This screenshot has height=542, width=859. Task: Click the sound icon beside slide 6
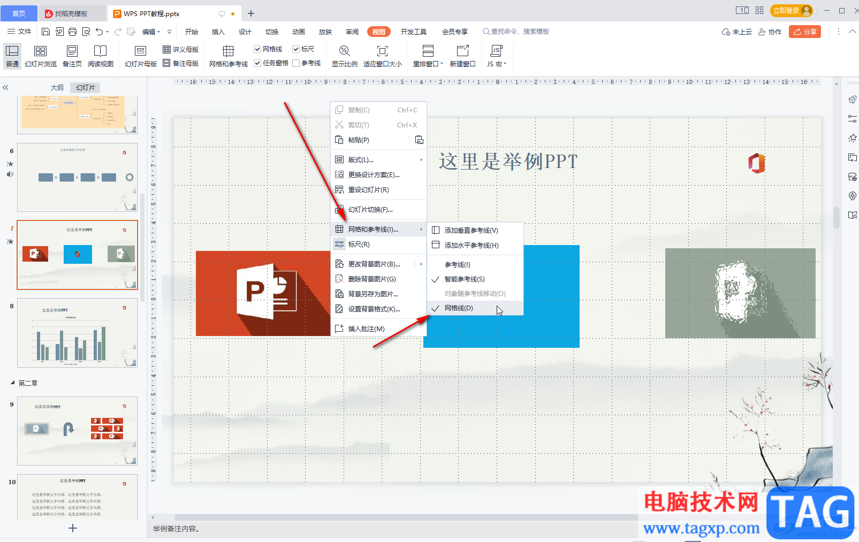pos(10,174)
